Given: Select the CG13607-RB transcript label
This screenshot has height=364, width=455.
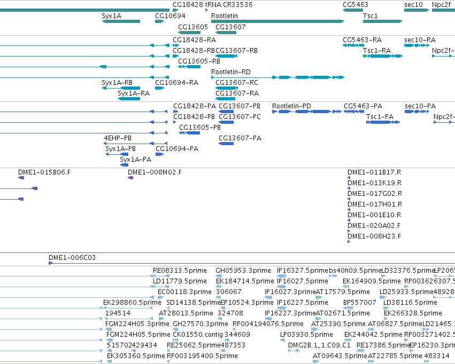Looking at the screenshot, I should [x=236, y=51].
